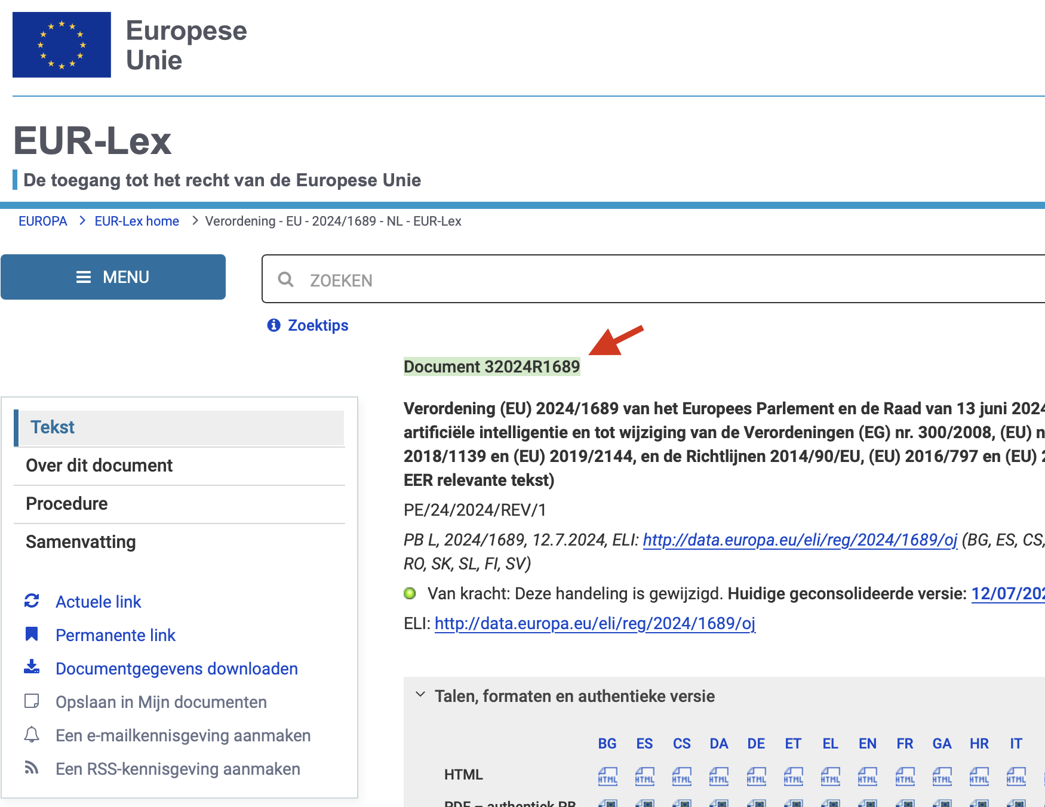
Task: Open the BG HTML document icon
Action: point(607,776)
